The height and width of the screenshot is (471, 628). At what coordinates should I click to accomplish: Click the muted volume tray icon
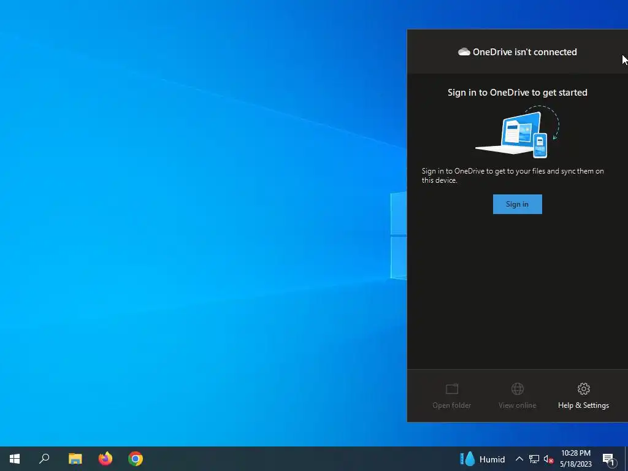(x=548, y=459)
